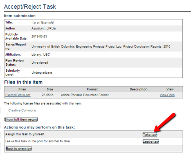This screenshot has height=156, width=191.
Task: Click the Size column header
Action: (50, 89)
